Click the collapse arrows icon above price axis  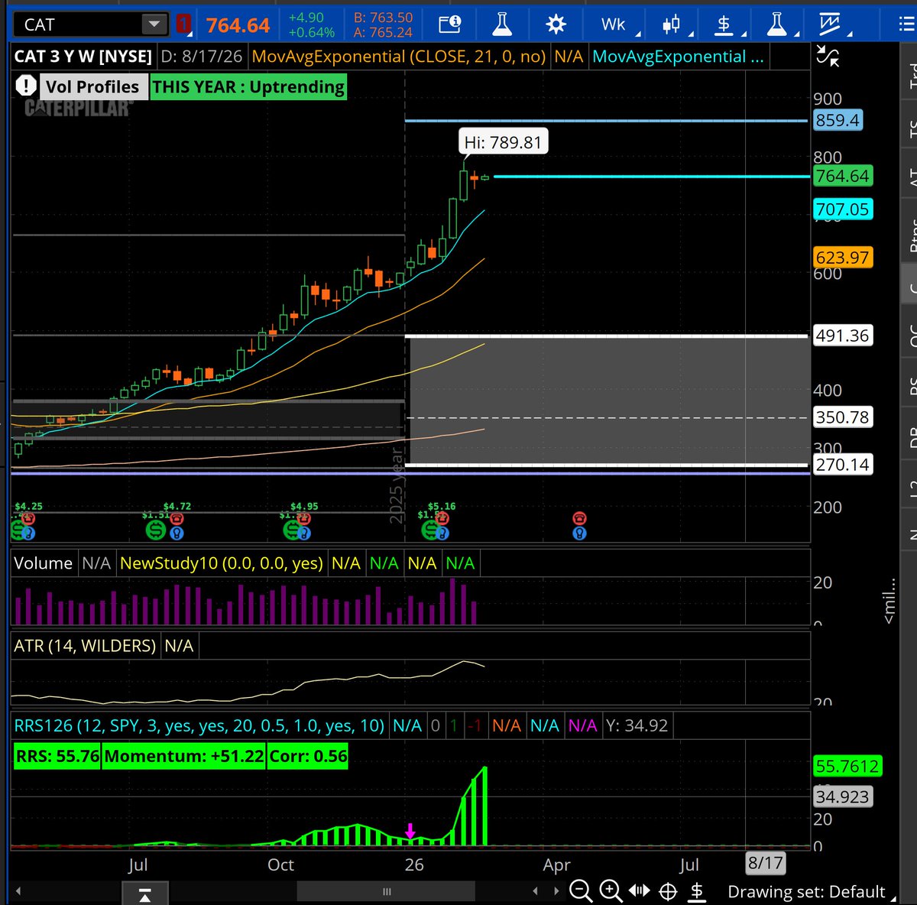click(x=828, y=56)
